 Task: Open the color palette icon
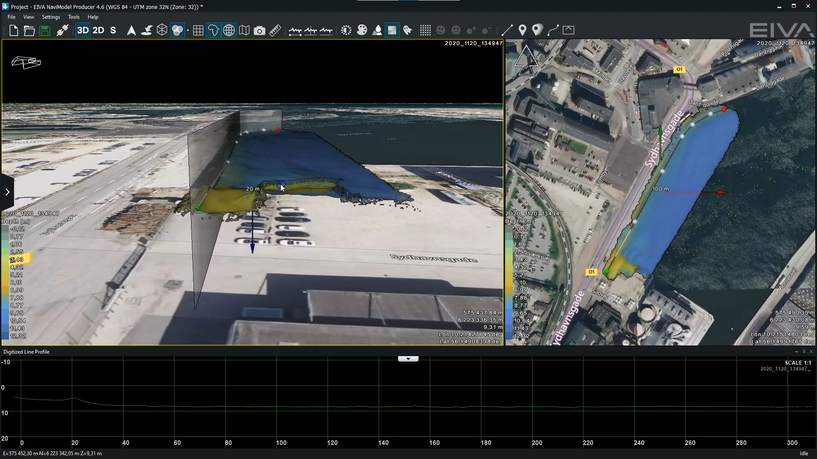(x=362, y=30)
